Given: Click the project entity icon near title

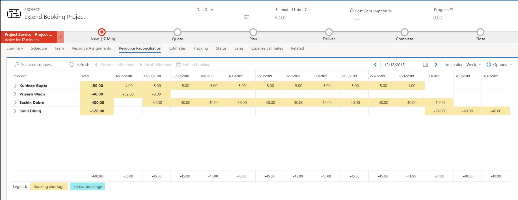Looking at the screenshot, I should pyautogui.click(x=14, y=14).
